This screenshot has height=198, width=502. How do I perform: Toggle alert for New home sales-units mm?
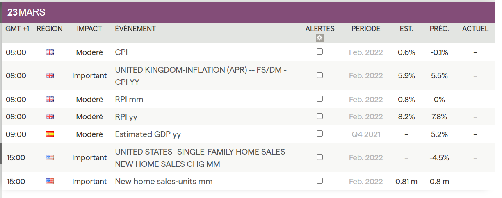pyautogui.click(x=320, y=180)
